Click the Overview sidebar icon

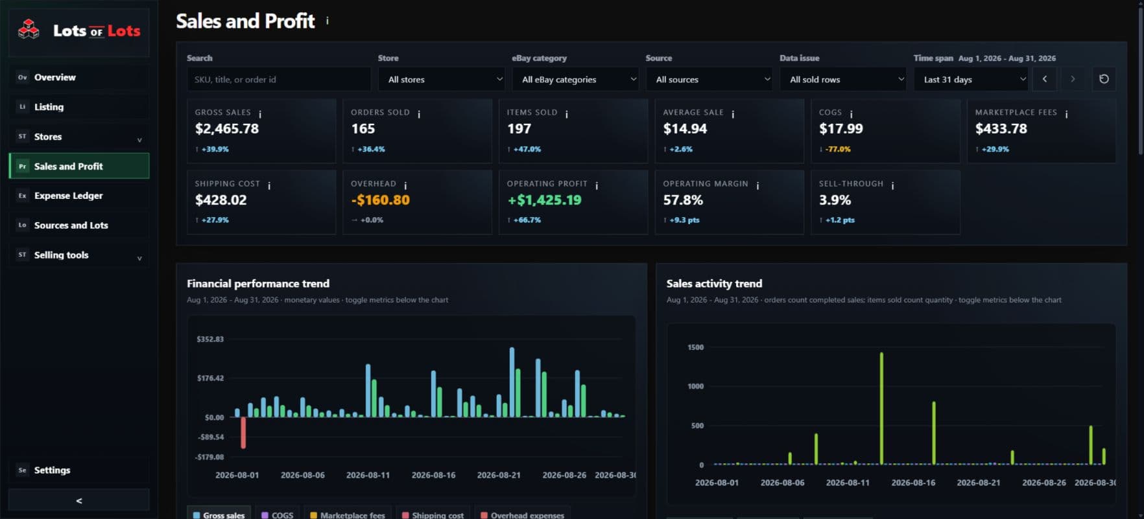coord(23,77)
